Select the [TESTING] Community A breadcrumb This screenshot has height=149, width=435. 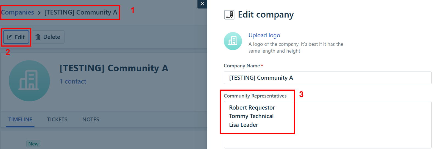point(81,13)
